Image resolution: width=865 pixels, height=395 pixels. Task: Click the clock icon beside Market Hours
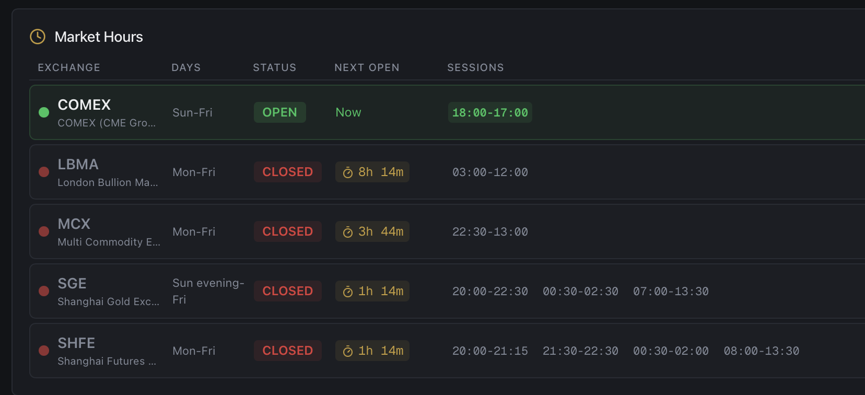pyautogui.click(x=37, y=37)
